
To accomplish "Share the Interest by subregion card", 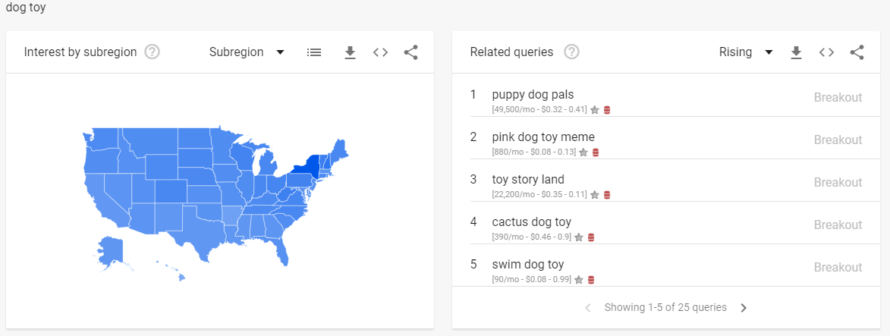I will pos(411,52).
